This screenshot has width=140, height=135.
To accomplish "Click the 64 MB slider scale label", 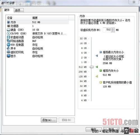I will 83,81.
